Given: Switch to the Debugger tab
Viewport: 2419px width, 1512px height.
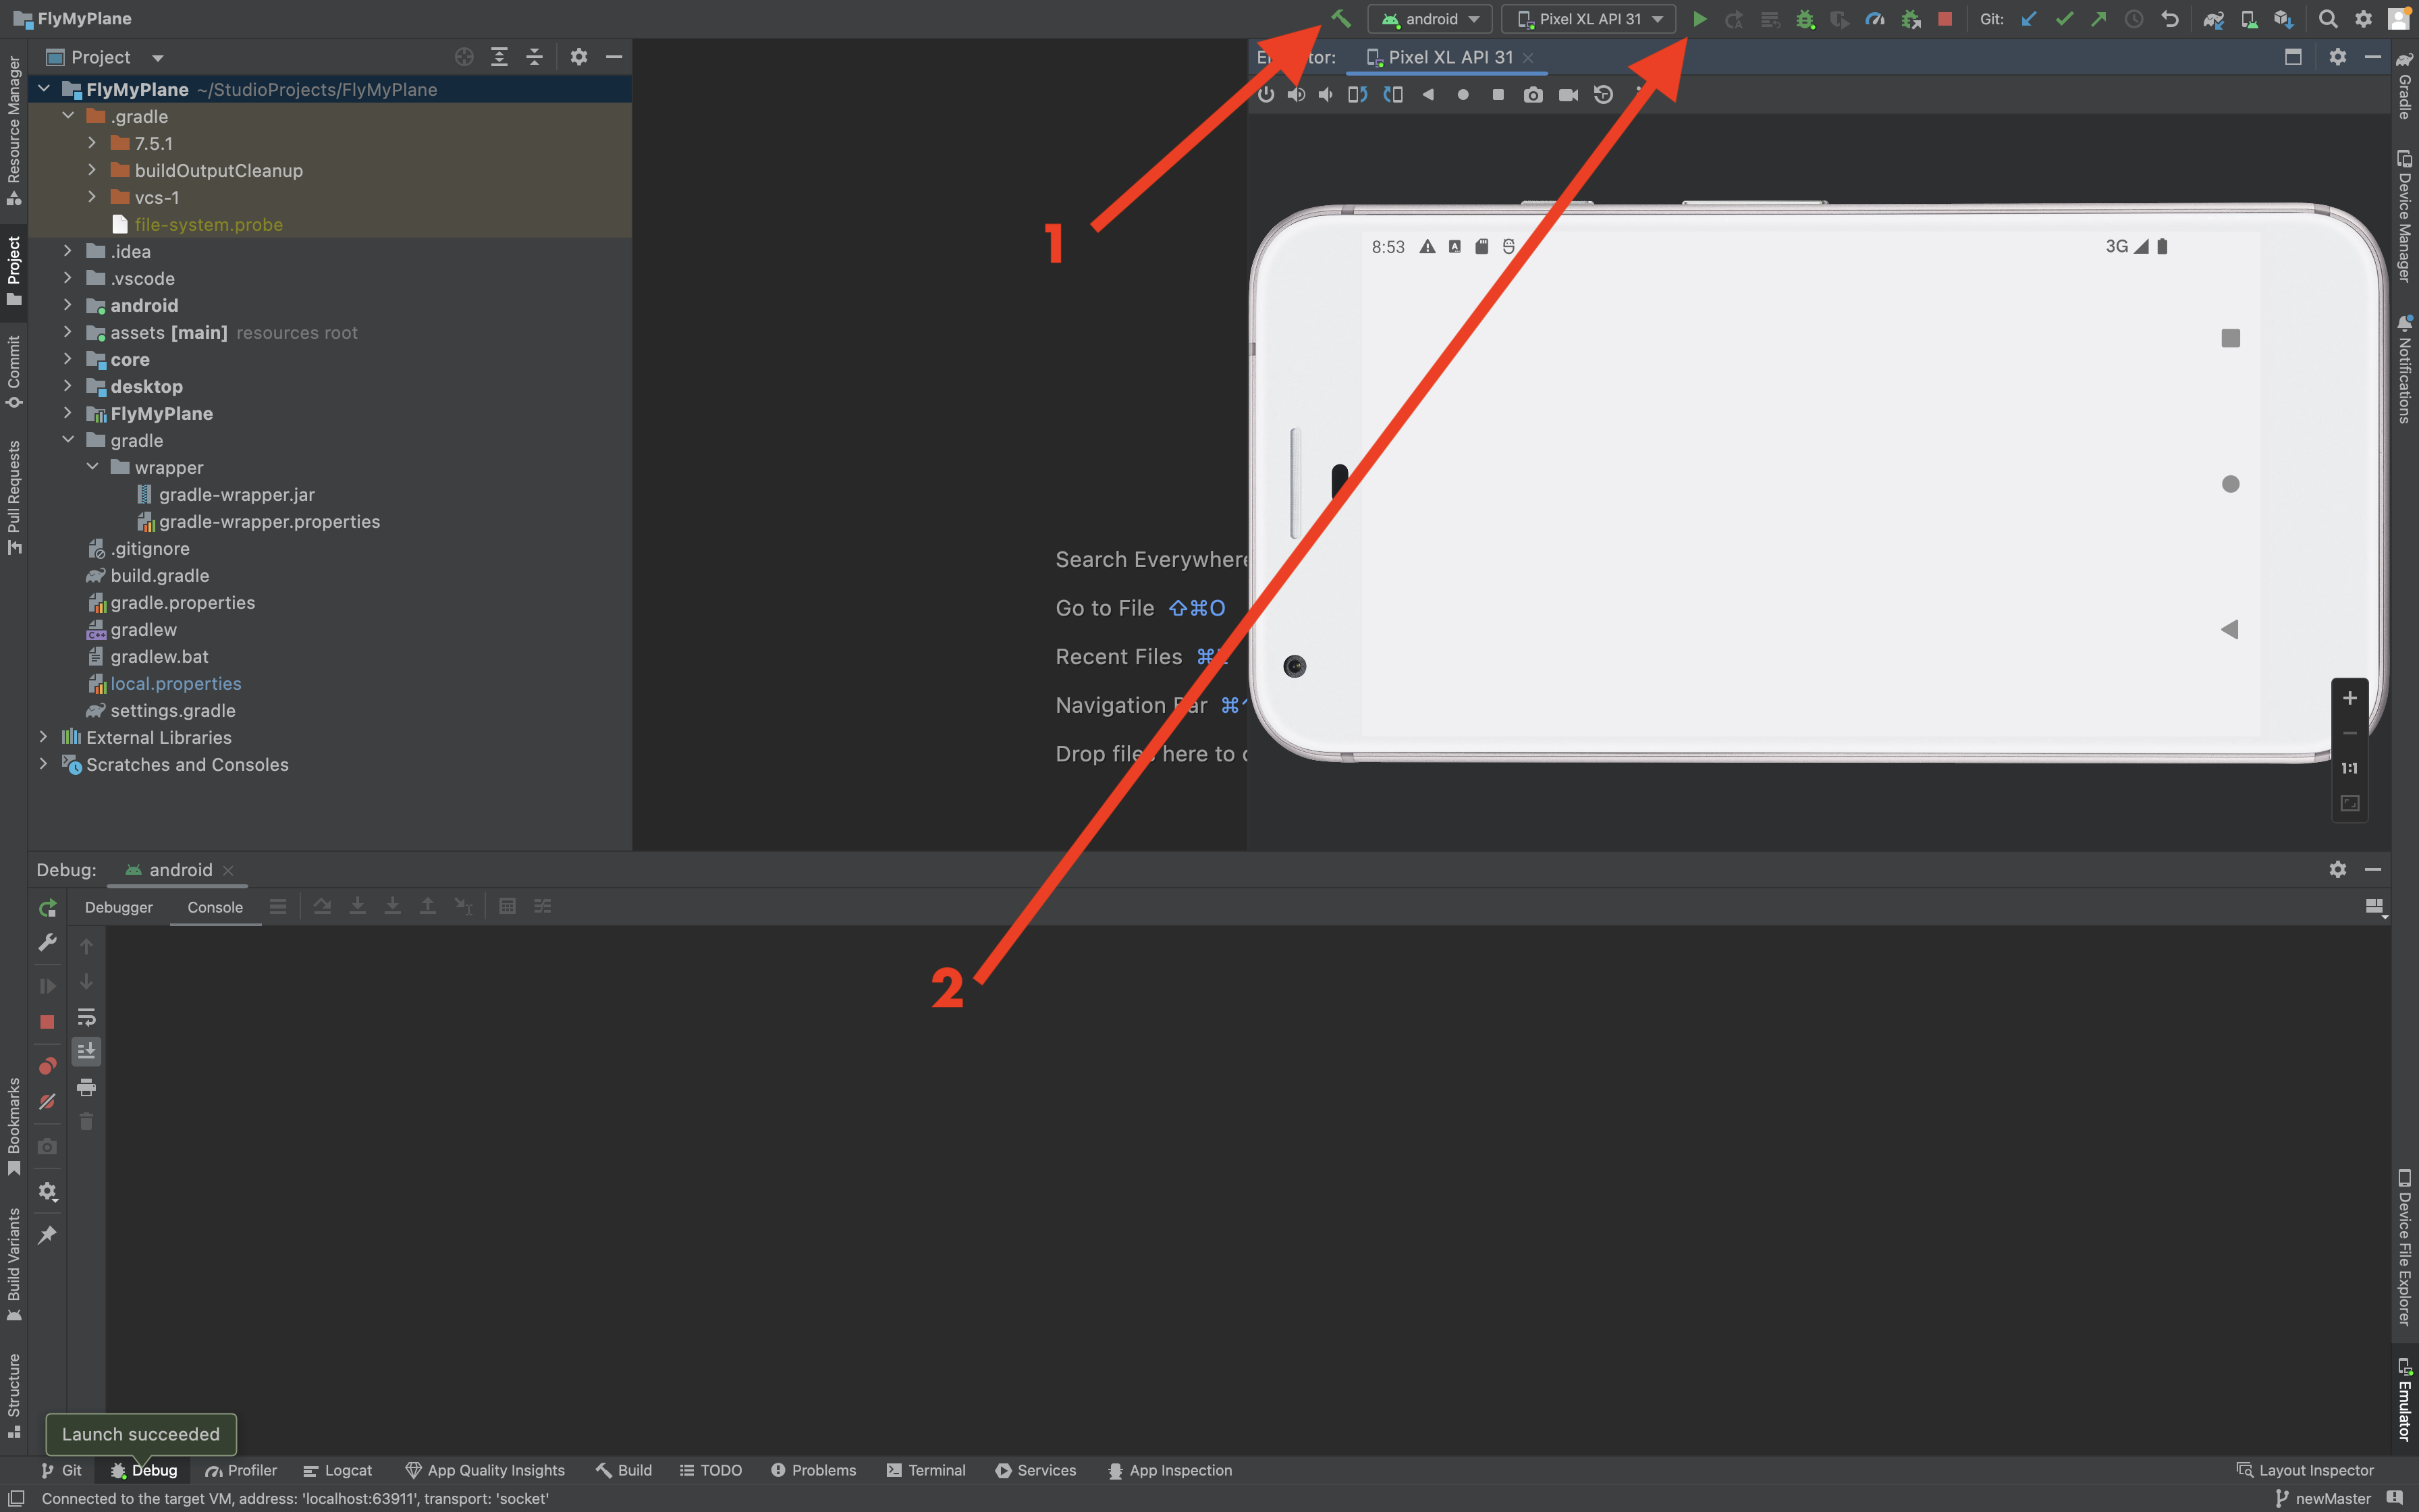Looking at the screenshot, I should pyautogui.click(x=119, y=907).
